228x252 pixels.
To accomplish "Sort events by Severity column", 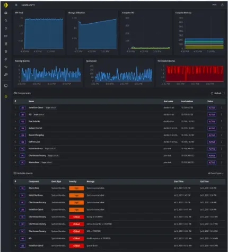I will [73, 182].
